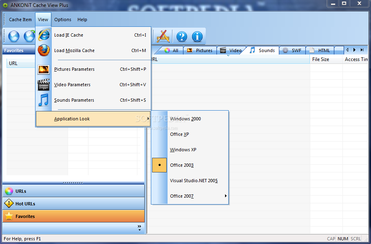Switch to the HTML tab

tap(320, 50)
